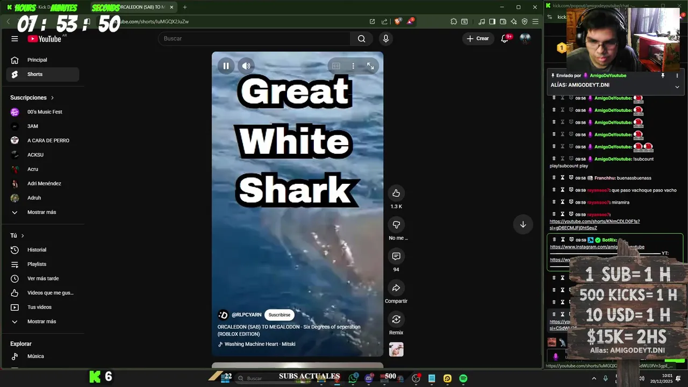Open 00's Music Fest subscription

(x=42, y=112)
